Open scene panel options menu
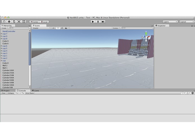The width and height of the screenshot is (195, 138). point(152,26)
